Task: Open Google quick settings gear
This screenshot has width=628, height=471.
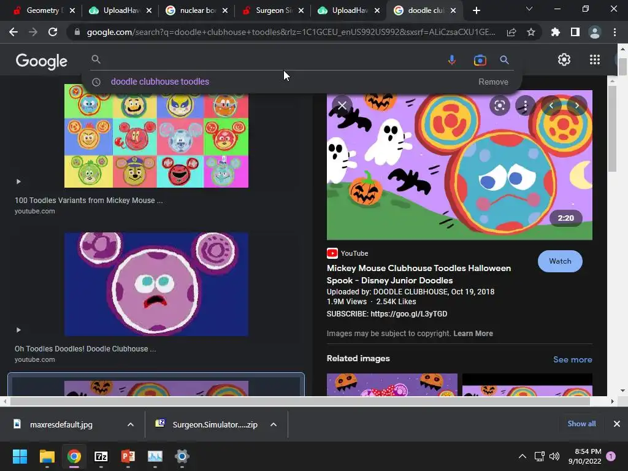Action: (x=564, y=59)
